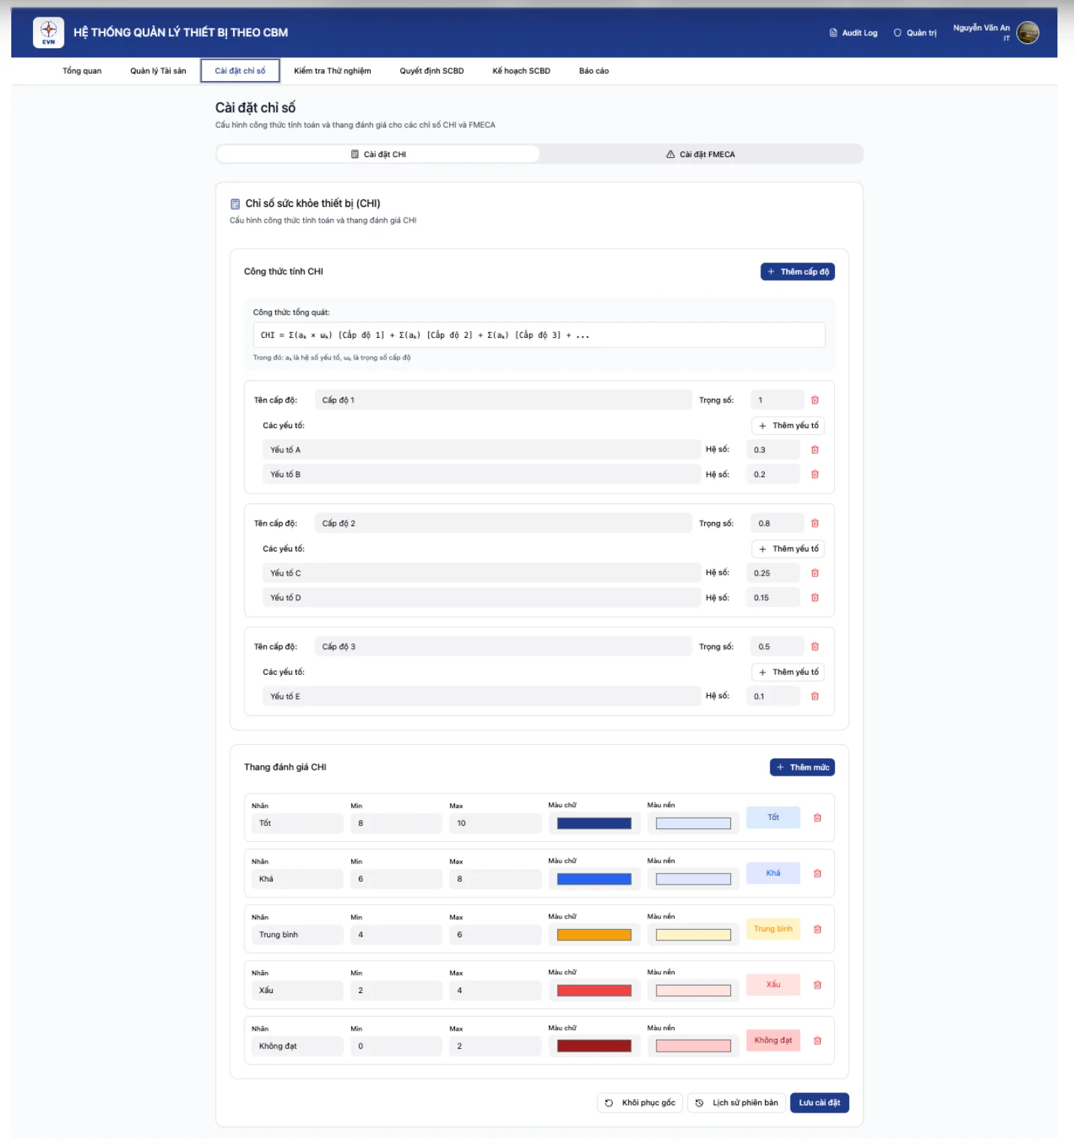Add a factor to Cấp độ 3
This screenshot has height=1148, width=1074.
[x=788, y=673]
